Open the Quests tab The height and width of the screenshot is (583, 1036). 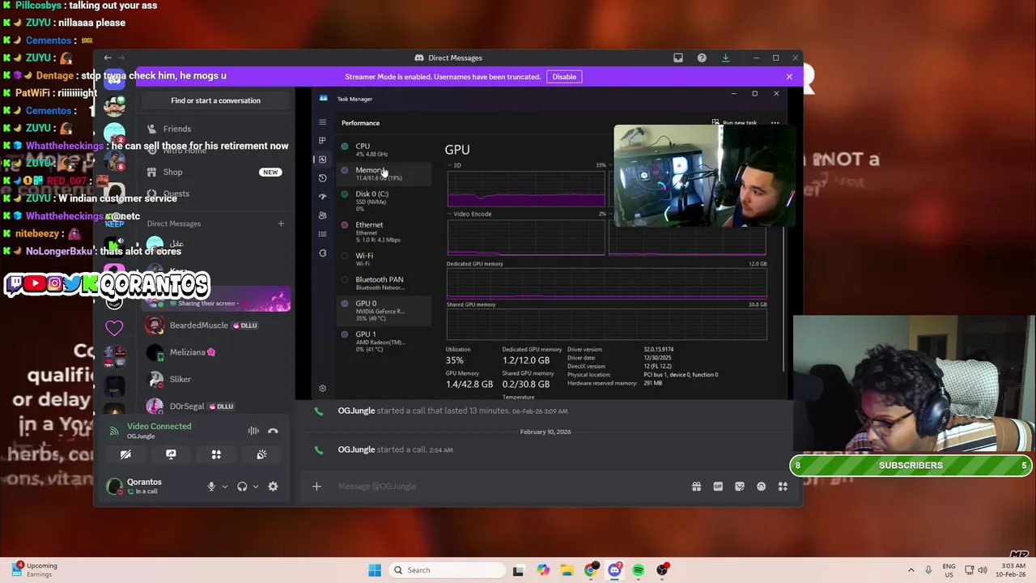tap(215, 194)
